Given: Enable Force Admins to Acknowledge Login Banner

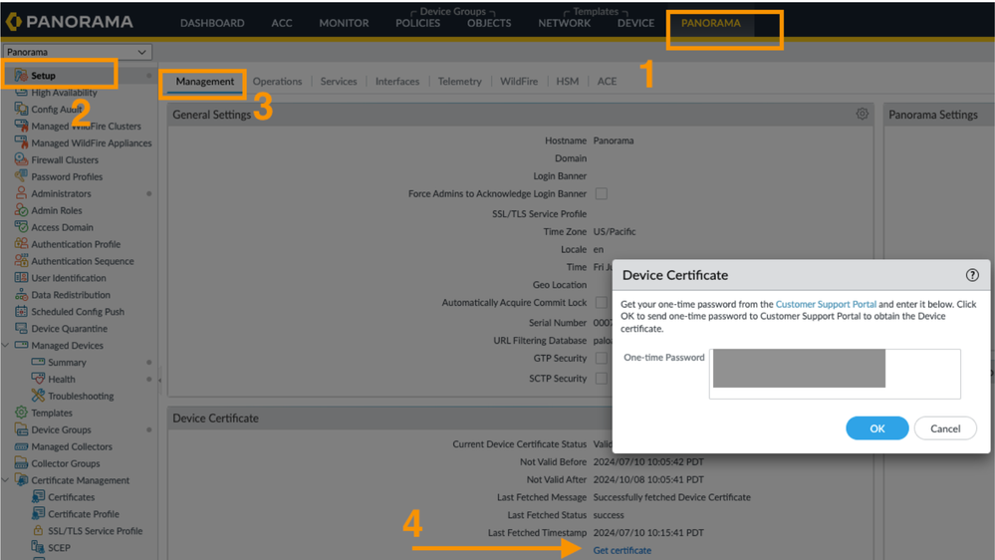Looking at the screenshot, I should click(601, 193).
